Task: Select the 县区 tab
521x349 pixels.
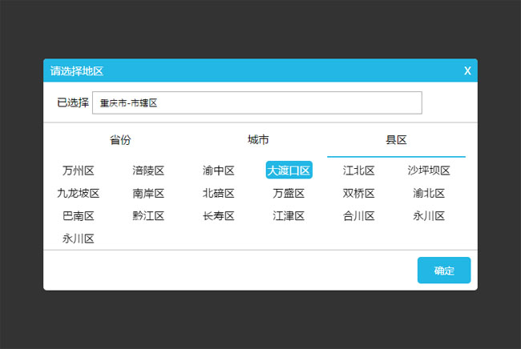Action: pos(396,140)
